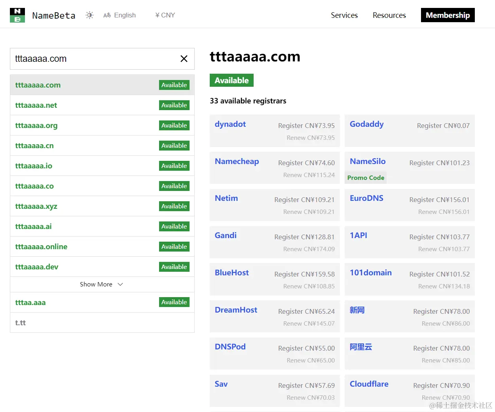
Task: Click dynadot's Register CN¥73.95 price
Action: coord(306,126)
